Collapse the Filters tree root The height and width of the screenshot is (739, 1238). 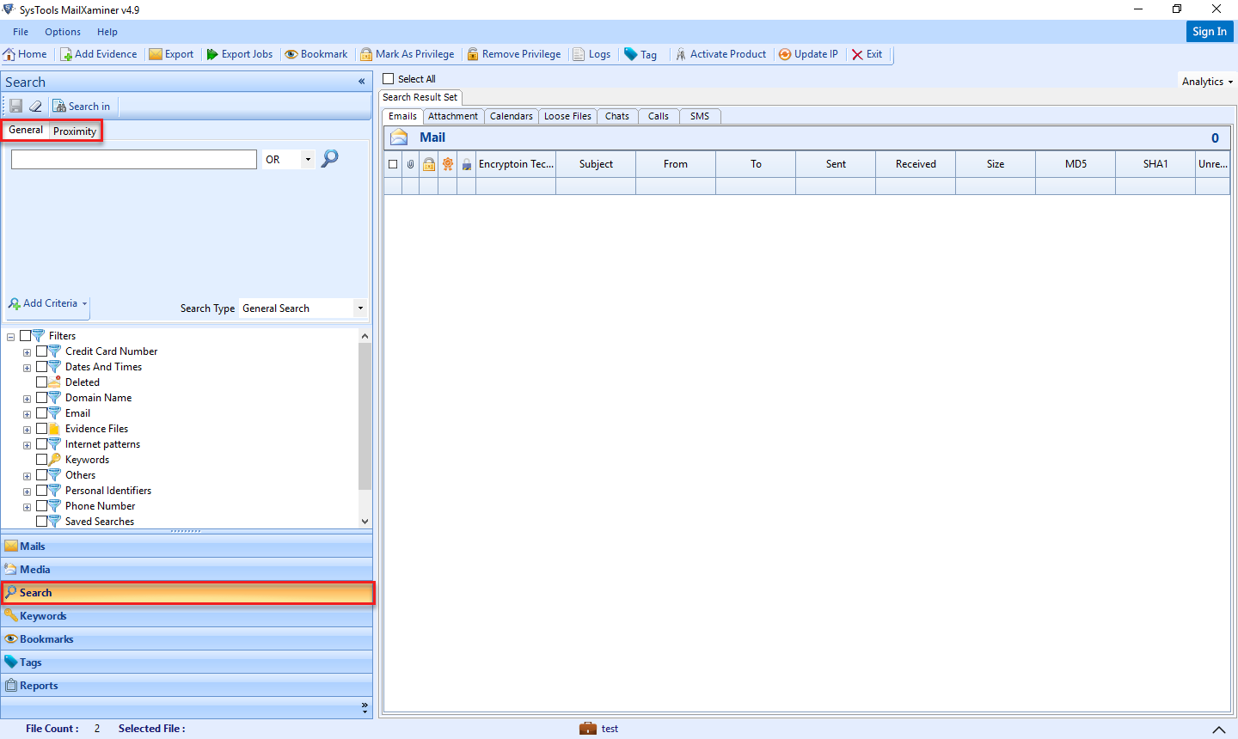point(10,337)
